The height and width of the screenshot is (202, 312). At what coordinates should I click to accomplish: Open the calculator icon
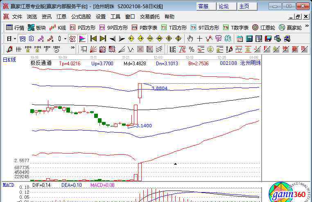[x=249, y=39]
